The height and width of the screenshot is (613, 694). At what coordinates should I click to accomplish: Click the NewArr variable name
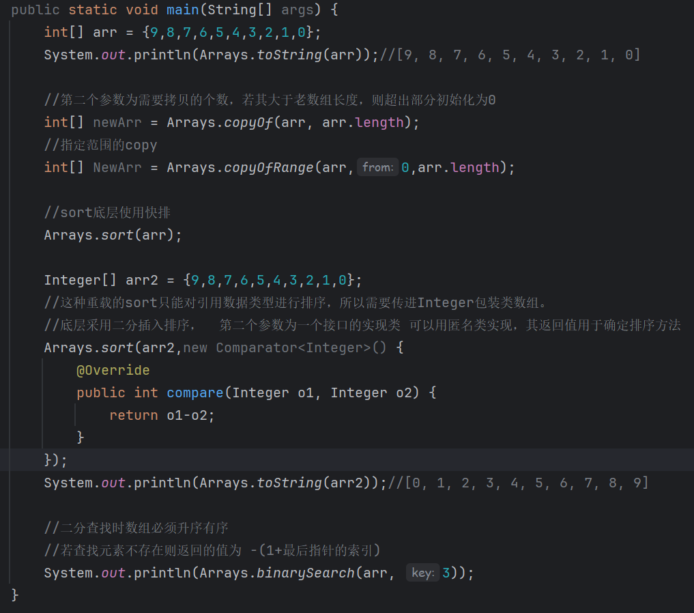117,168
